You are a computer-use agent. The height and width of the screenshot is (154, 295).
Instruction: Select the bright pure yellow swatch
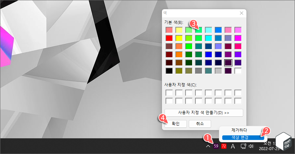(x=179, y=38)
